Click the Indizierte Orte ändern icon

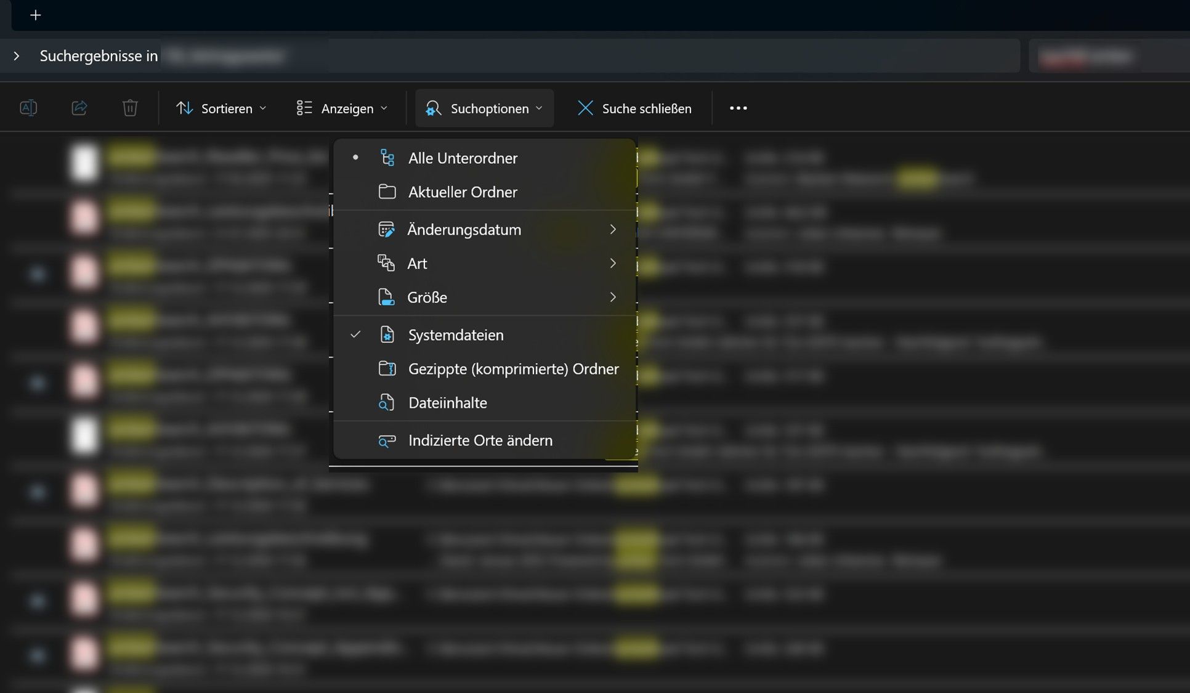click(x=386, y=440)
